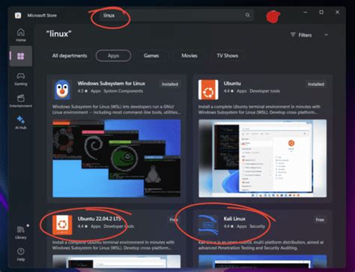Open Help from the sidebar
355x272 pixels.
21,254
